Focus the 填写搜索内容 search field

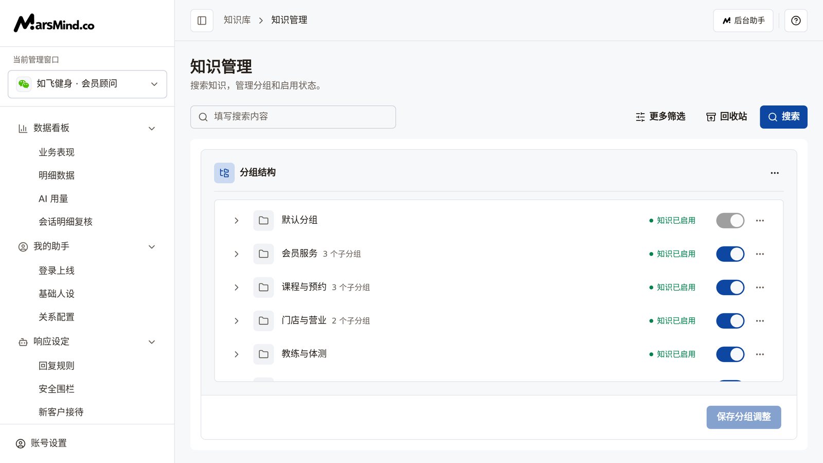[293, 117]
